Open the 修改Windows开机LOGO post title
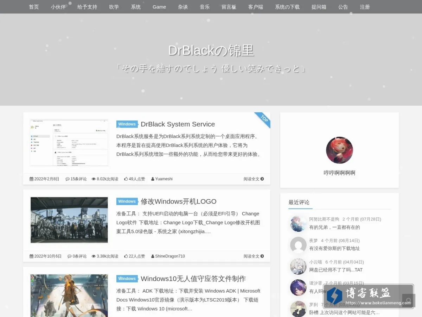This screenshot has height=317, width=422. [x=179, y=201]
